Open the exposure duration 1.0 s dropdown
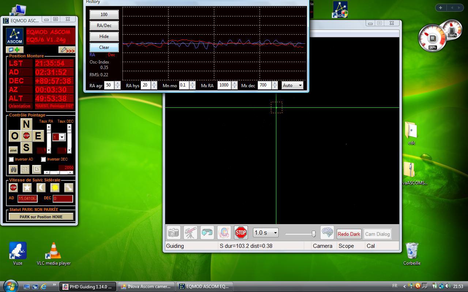 (x=266, y=233)
